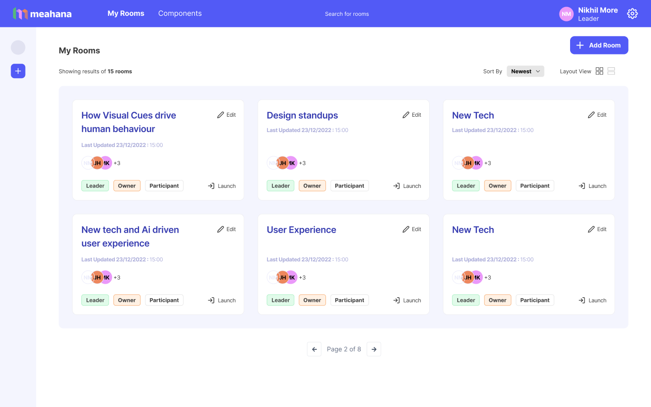Click the My Rooms page heading

pyautogui.click(x=80, y=51)
